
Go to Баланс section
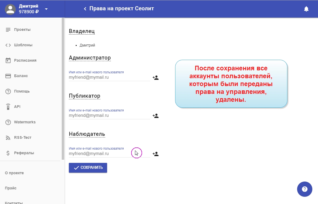pos(21,76)
